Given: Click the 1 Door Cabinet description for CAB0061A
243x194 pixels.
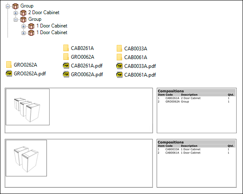Looking at the screenshot, I should [x=190, y=153].
